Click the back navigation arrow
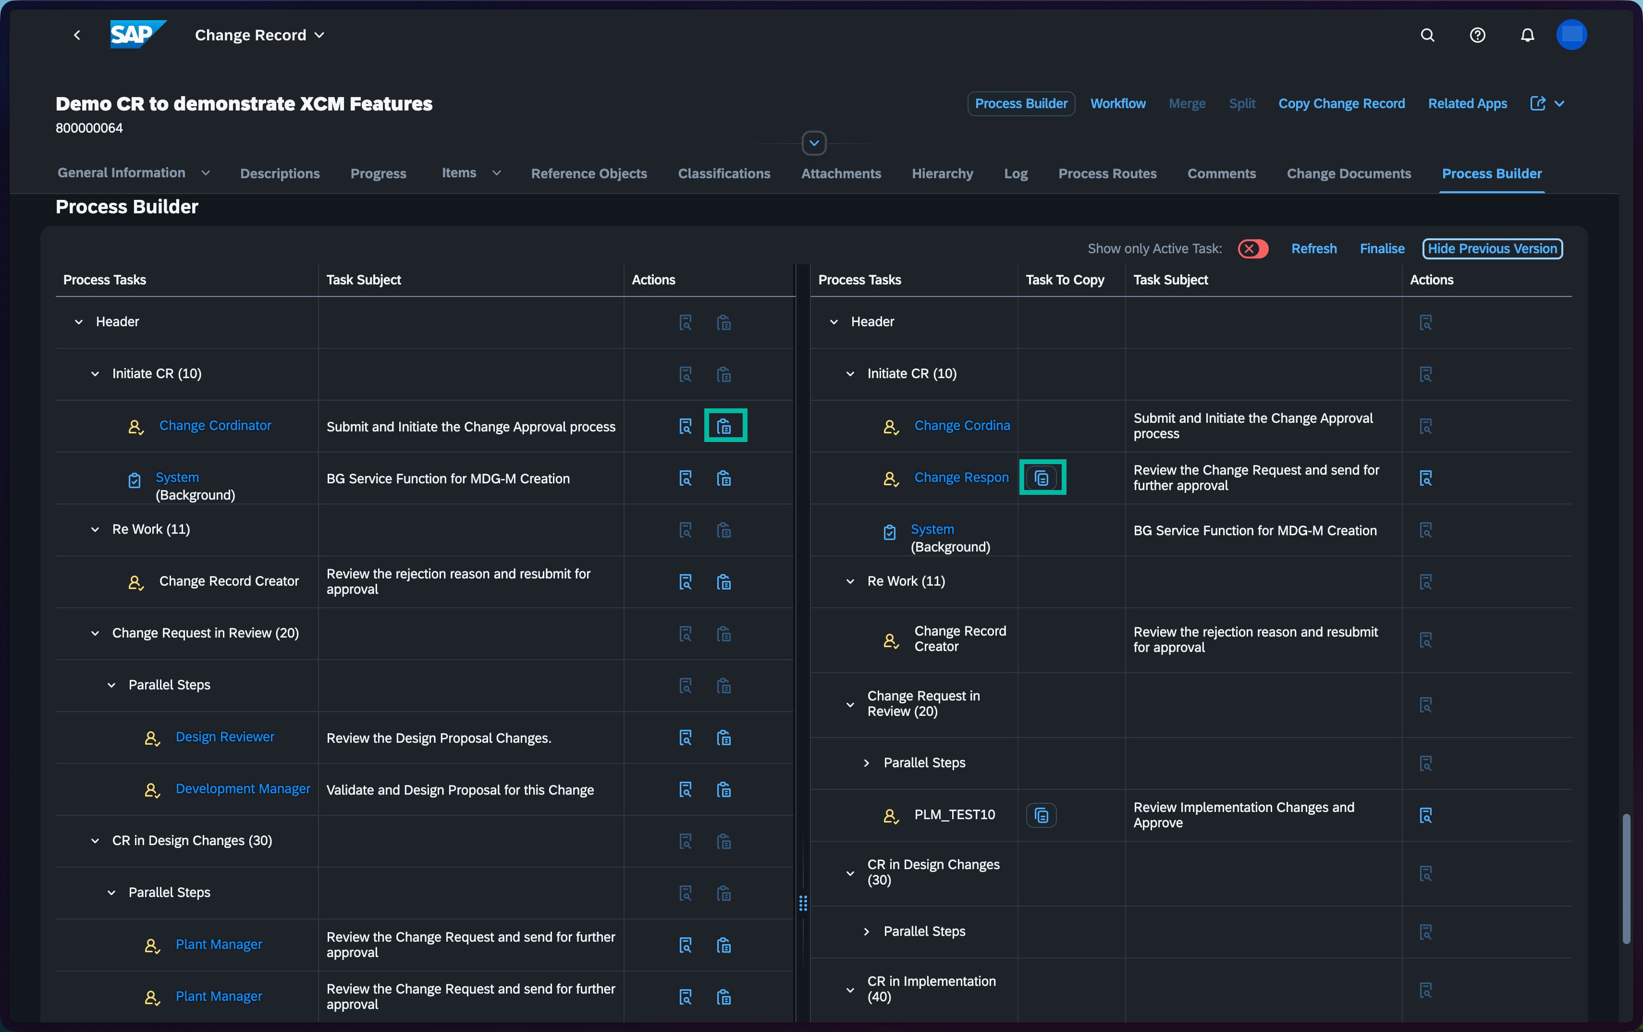The width and height of the screenshot is (1643, 1032). [x=77, y=35]
